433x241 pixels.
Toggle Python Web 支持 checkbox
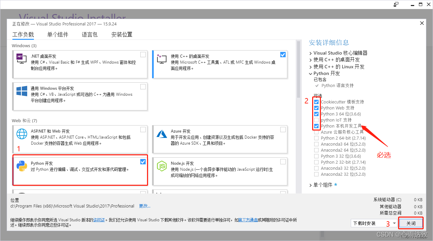click(316, 108)
